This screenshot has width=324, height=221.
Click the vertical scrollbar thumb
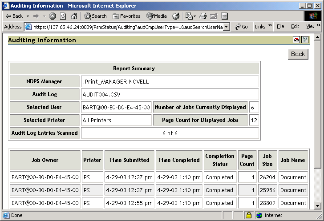click(x=317, y=104)
